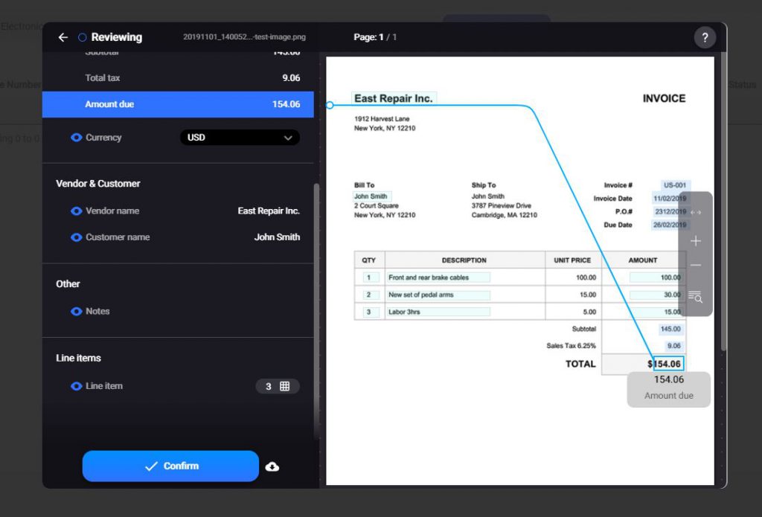
Task: Toggle the Customer name eye icon
Action: (76, 237)
